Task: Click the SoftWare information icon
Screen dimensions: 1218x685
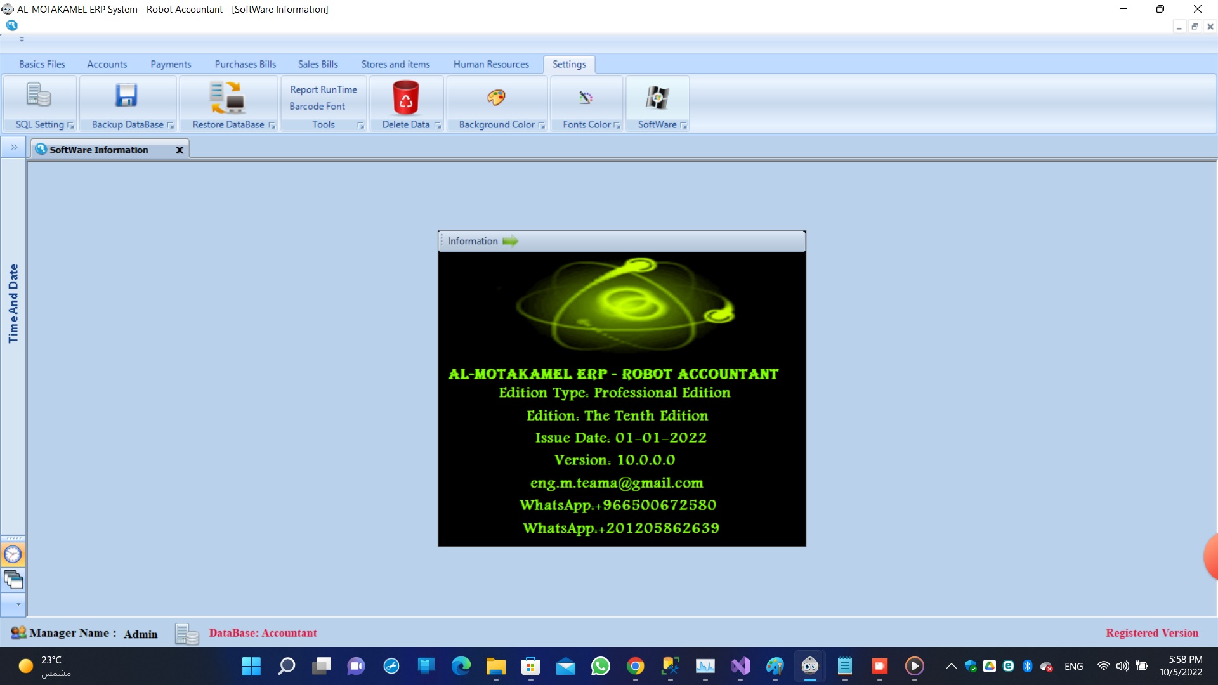Action: [x=657, y=97]
